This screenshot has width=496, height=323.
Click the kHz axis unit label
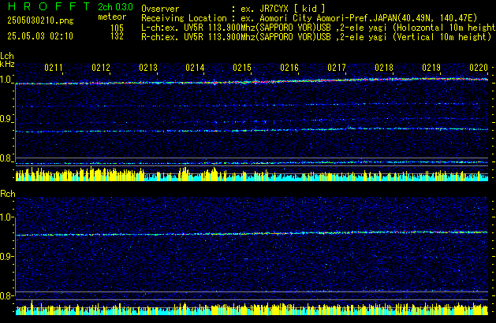click(x=7, y=64)
